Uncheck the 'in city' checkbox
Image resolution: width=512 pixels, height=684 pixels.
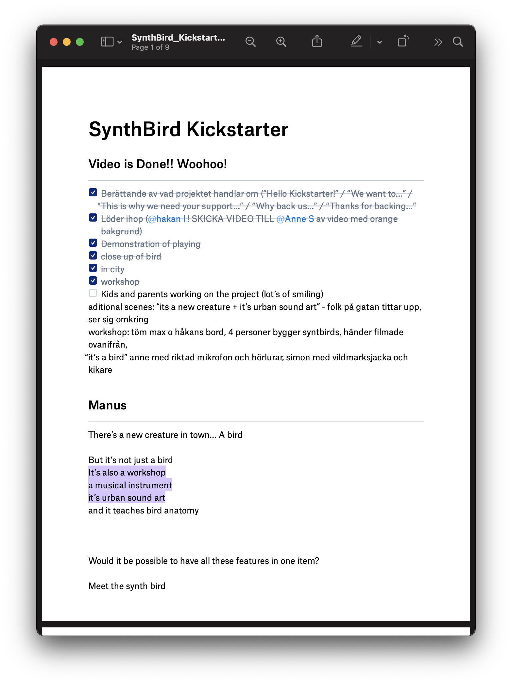(93, 268)
